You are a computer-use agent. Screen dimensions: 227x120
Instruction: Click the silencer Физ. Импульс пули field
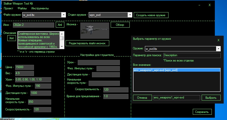click(x=108, y=69)
